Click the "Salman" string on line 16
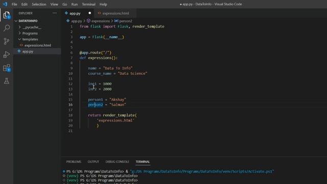 click(x=118, y=105)
